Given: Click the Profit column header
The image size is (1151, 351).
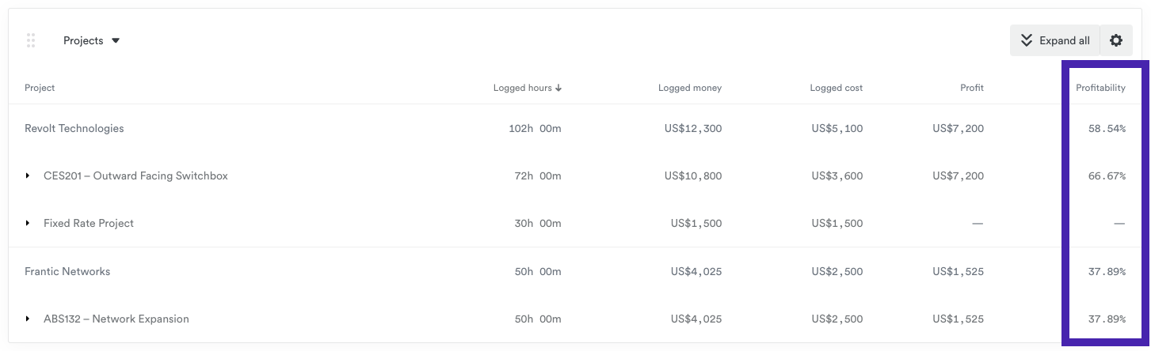Looking at the screenshot, I should [971, 88].
